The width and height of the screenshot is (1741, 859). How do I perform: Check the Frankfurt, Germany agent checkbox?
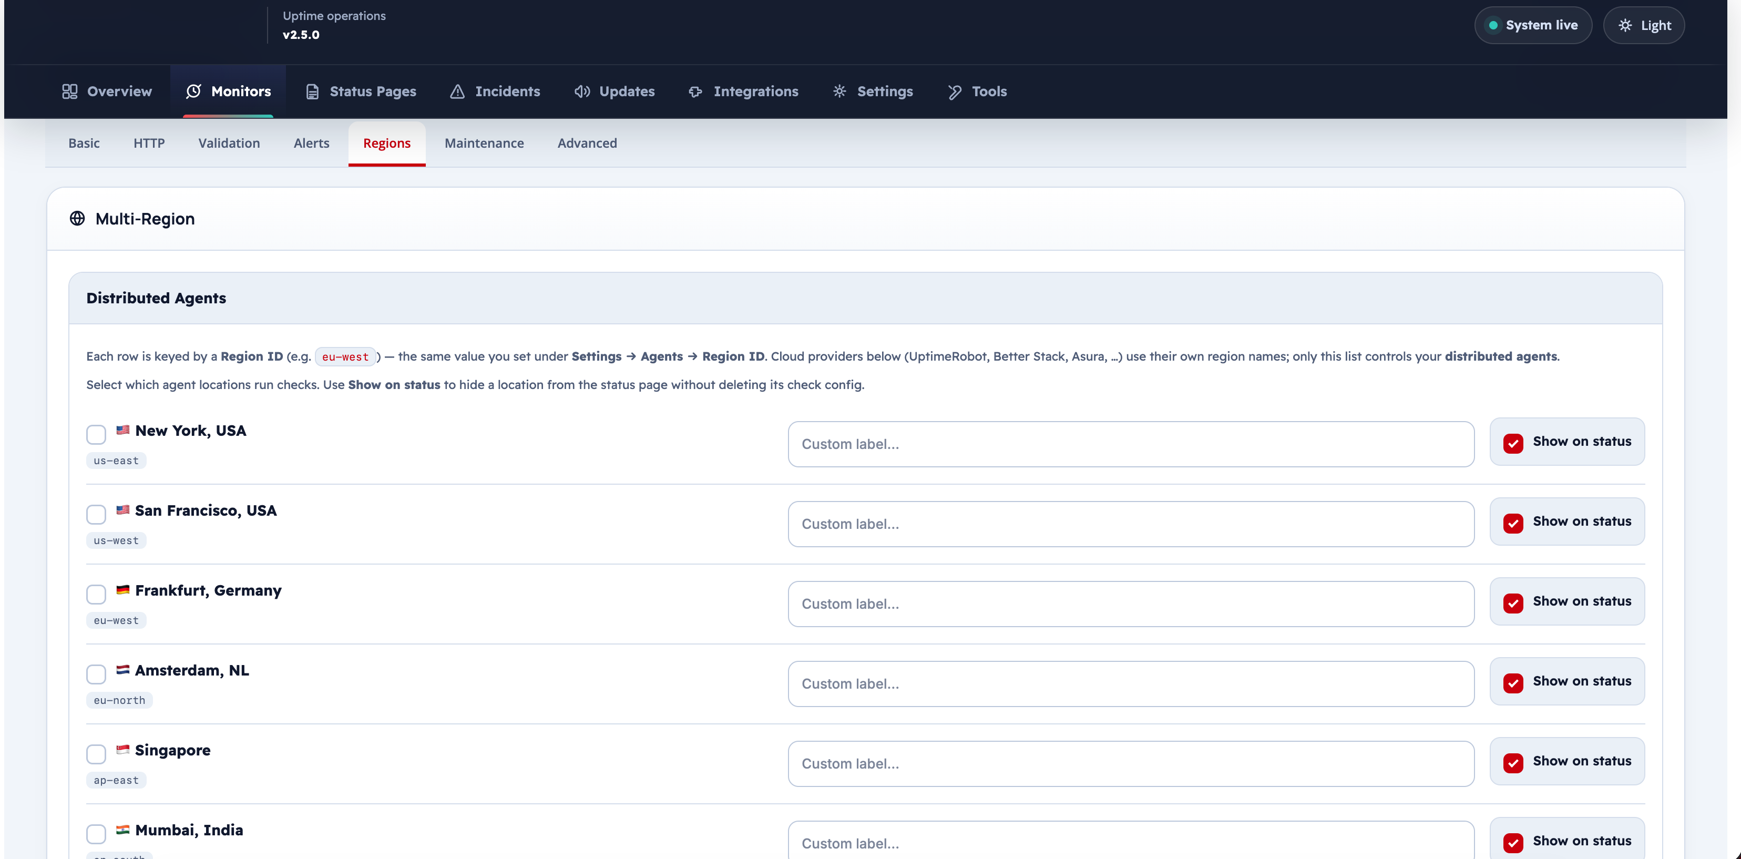96,594
